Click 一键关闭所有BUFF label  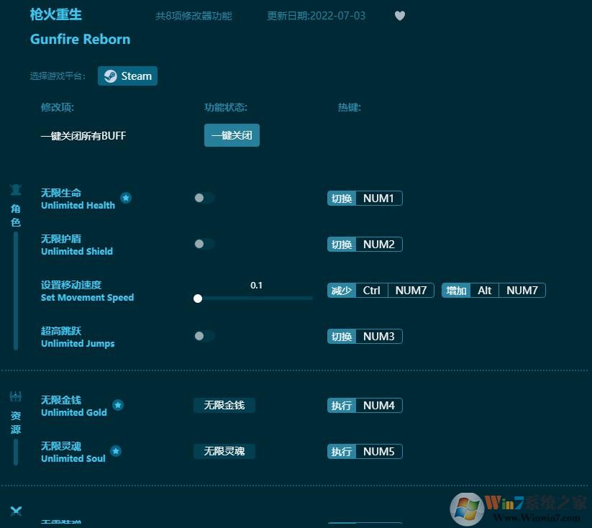(x=83, y=136)
